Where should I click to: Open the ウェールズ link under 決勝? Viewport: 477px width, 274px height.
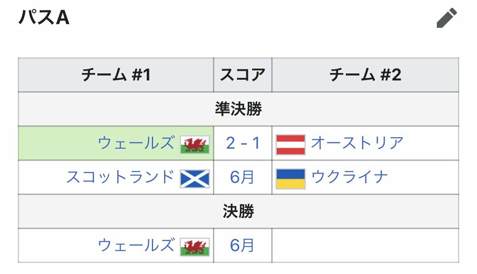(x=136, y=245)
